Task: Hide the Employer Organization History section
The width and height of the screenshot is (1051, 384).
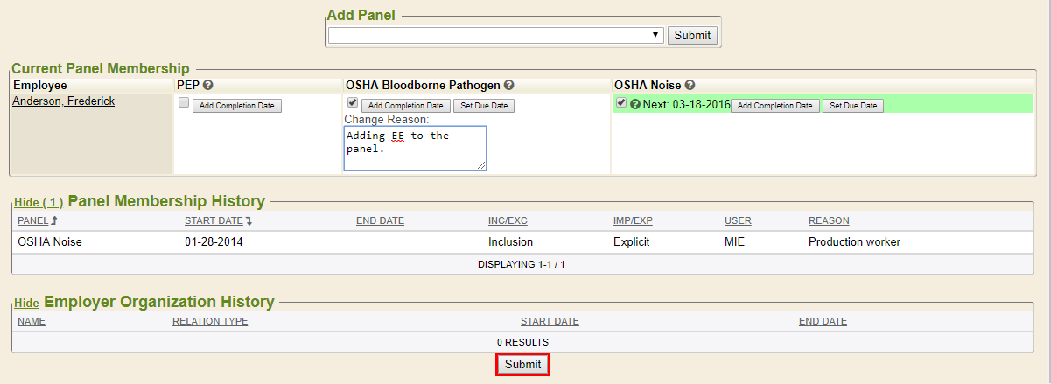Action: click(26, 303)
